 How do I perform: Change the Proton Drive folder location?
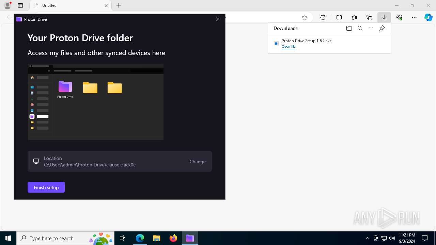pyautogui.click(x=198, y=162)
